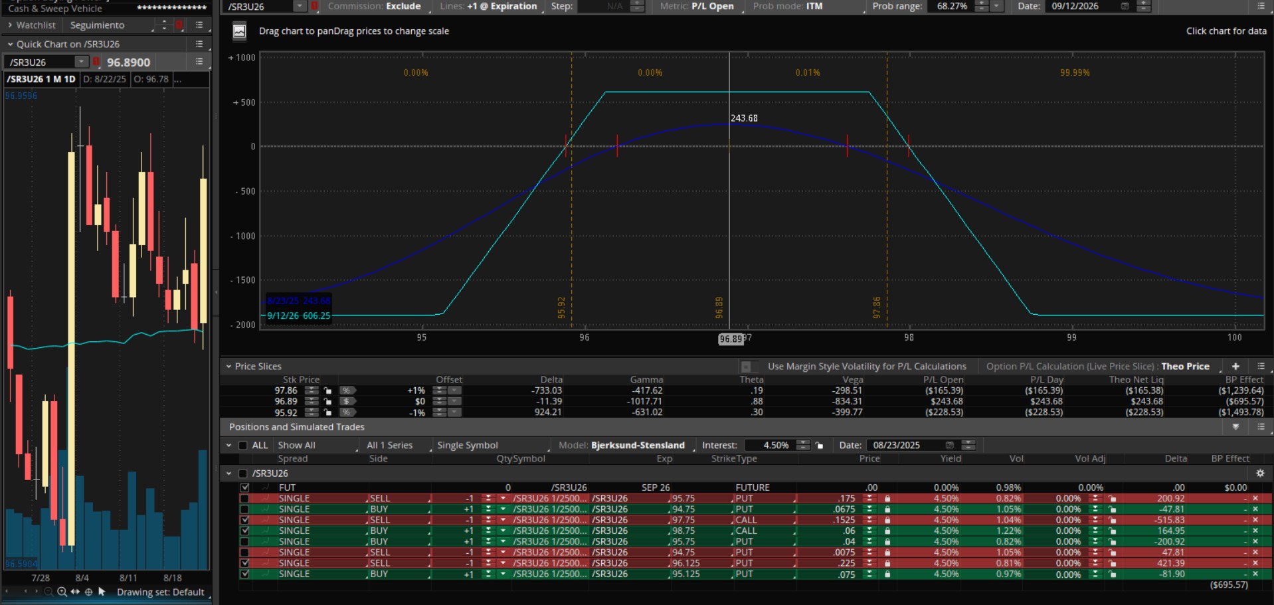Unlock the interest rate lock icon
1274x605 pixels.
(819, 446)
